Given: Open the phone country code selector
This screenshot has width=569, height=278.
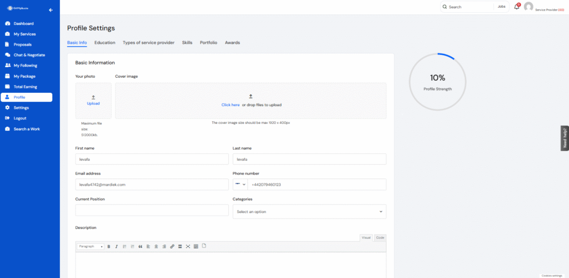Looking at the screenshot, I should (240, 184).
